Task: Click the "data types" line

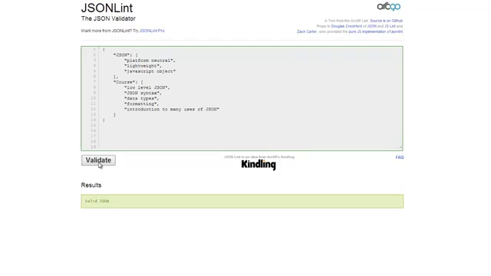Action: coord(141,99)
